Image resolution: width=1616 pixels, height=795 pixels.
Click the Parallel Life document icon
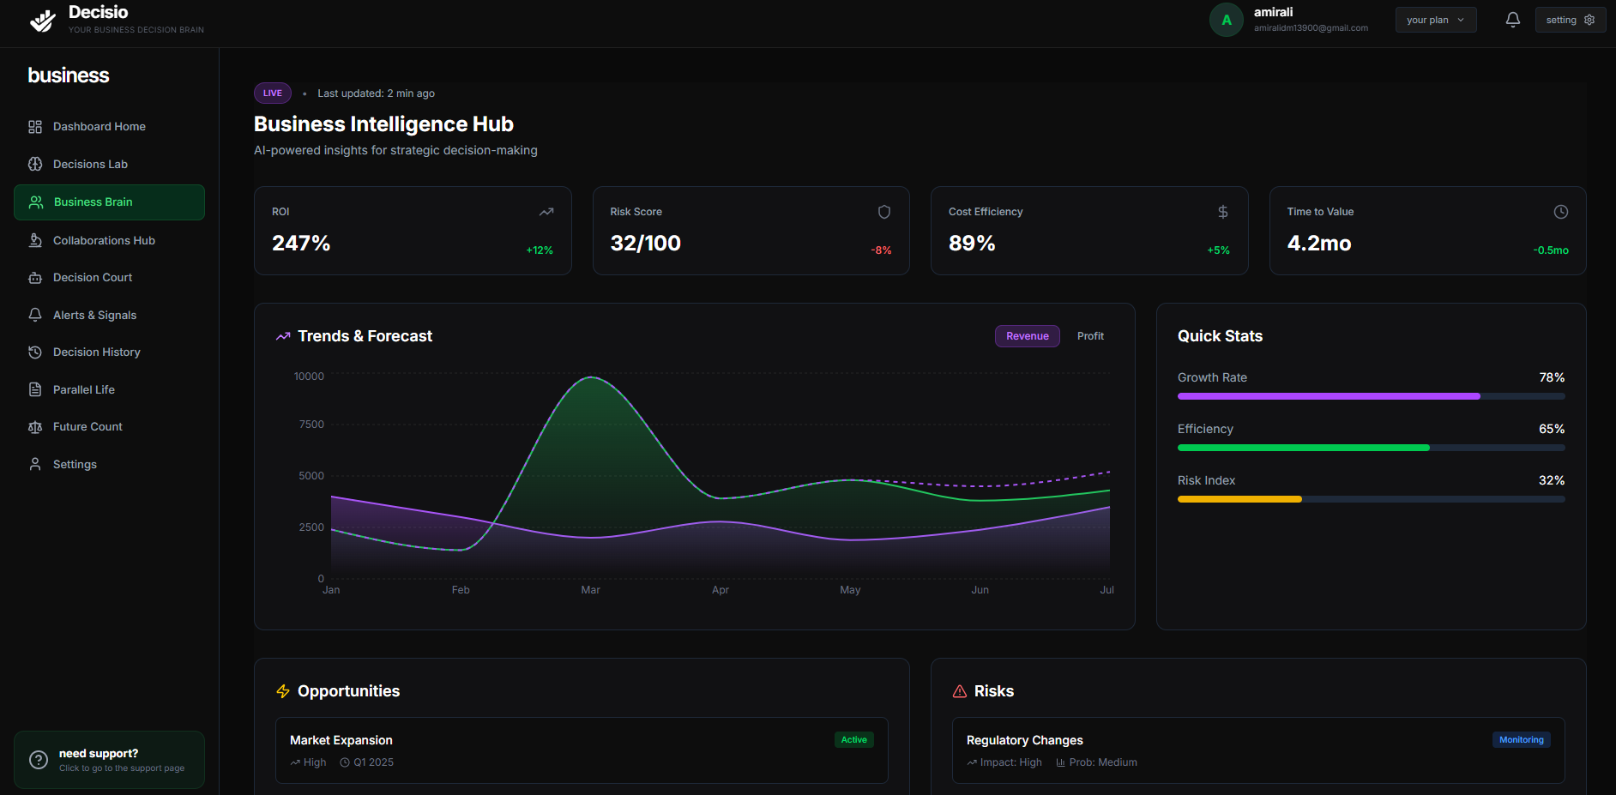point(35,389)
